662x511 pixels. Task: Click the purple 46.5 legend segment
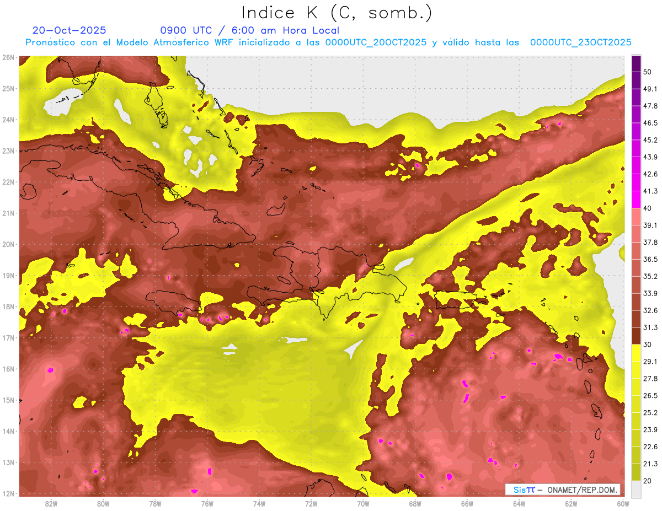tap(636, 115)
